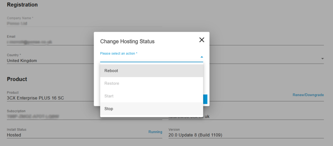This screenshot has height=146, width=333.
Task: Collapse the action dropdown via its blue arrow
Action: (x=202, y=57)
